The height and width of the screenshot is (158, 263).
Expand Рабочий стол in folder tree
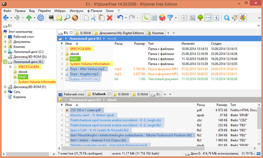tap(5, 37)
